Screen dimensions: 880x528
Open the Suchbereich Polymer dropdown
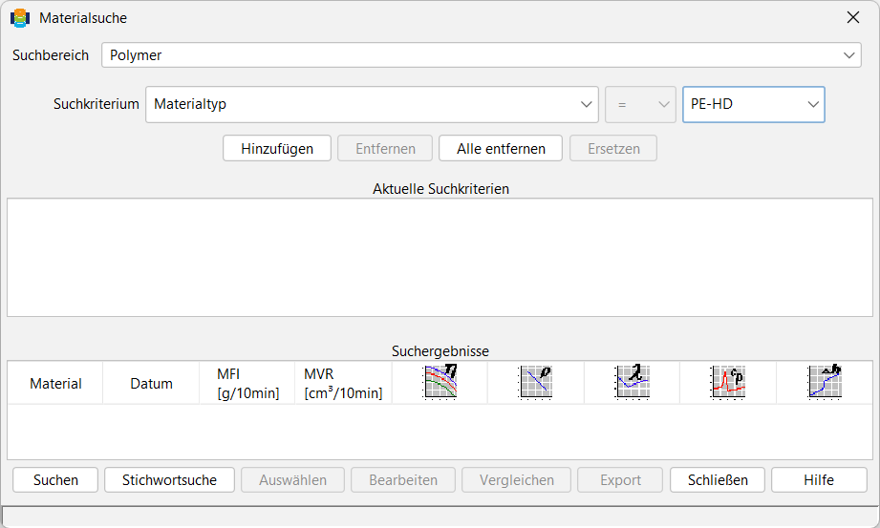(x=481, y=55)
